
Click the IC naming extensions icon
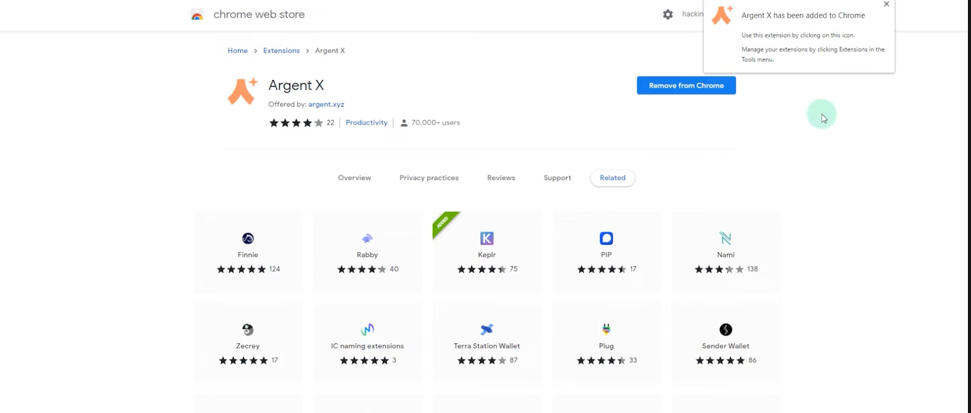367,329
